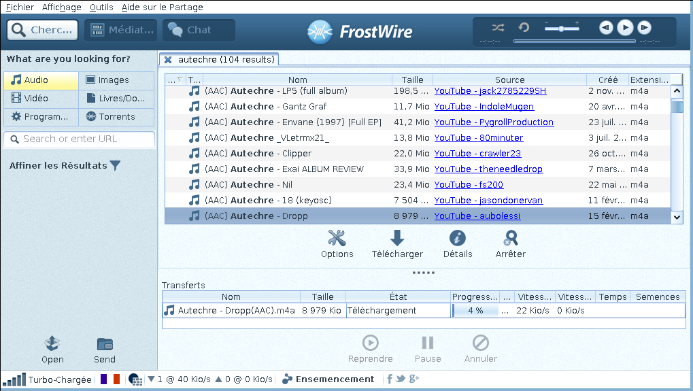Toggle shuffle playback mode
693x391 pixels.
[498, 27]
